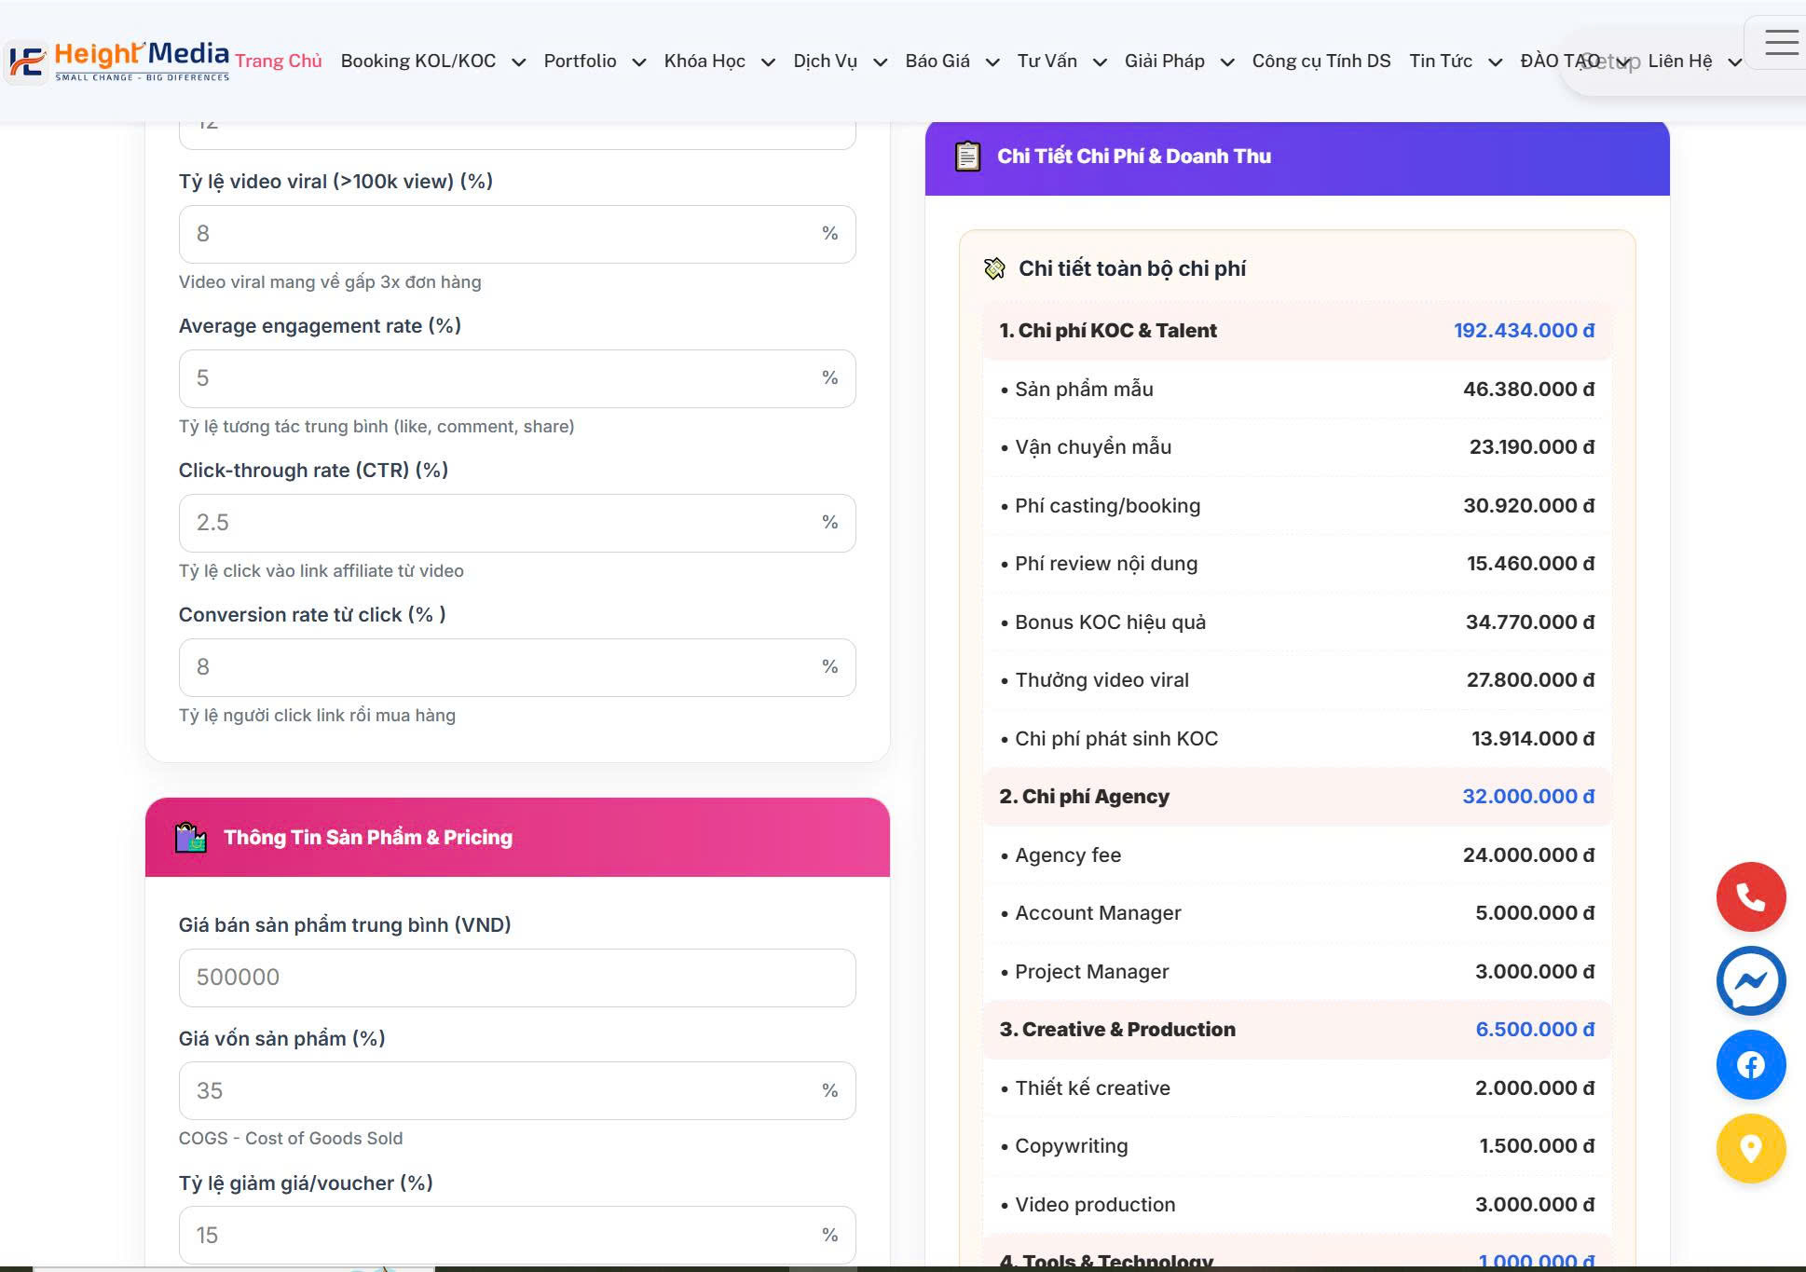Click the Click-through rate (CTR) input field
Screen dimensions: 1806x1272
coord(503,523)
